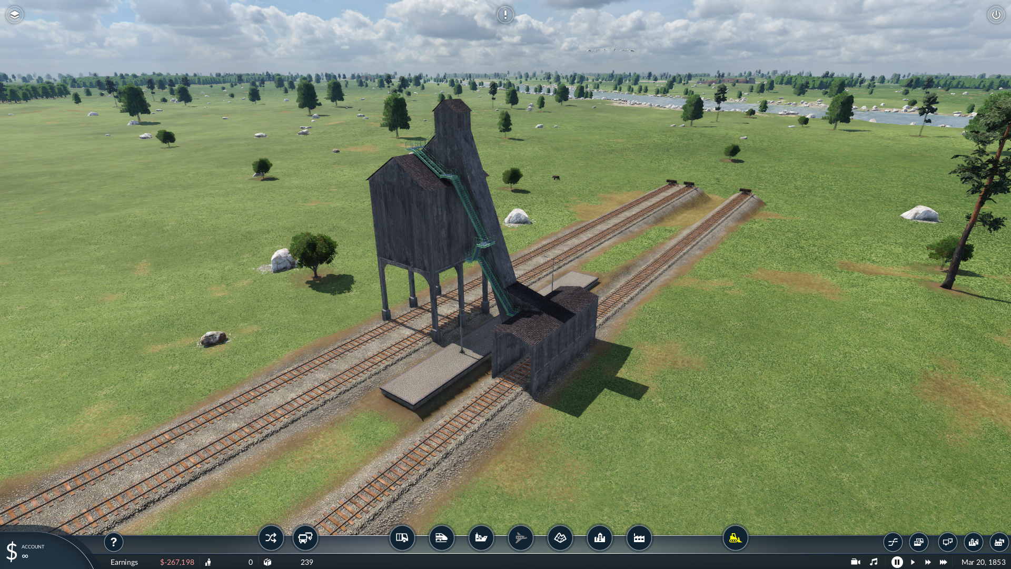
Task: Click the date Mar 20, 1853
Action: click(x=983, y=562)
